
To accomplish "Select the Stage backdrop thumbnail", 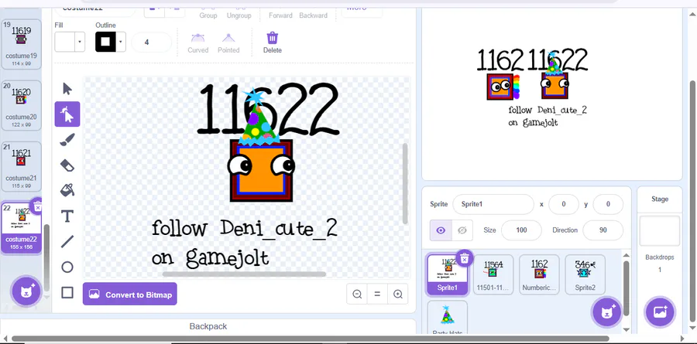I will click(660, 231).
